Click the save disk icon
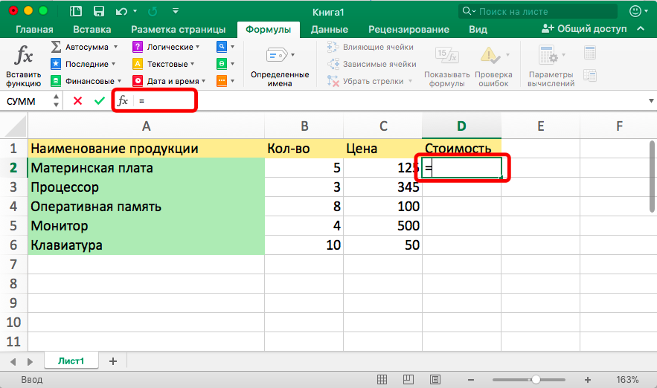Screen dimensions: 657x388 point(98,11)
